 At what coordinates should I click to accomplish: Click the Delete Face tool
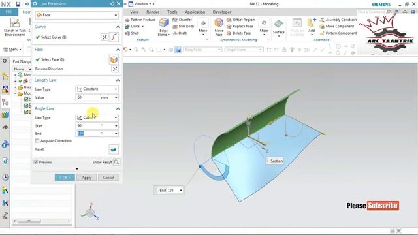(x=239, y=33)
